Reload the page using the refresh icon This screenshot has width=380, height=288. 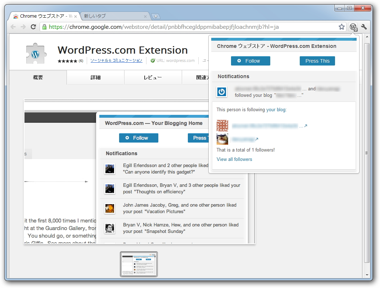(x=33, y=27)
